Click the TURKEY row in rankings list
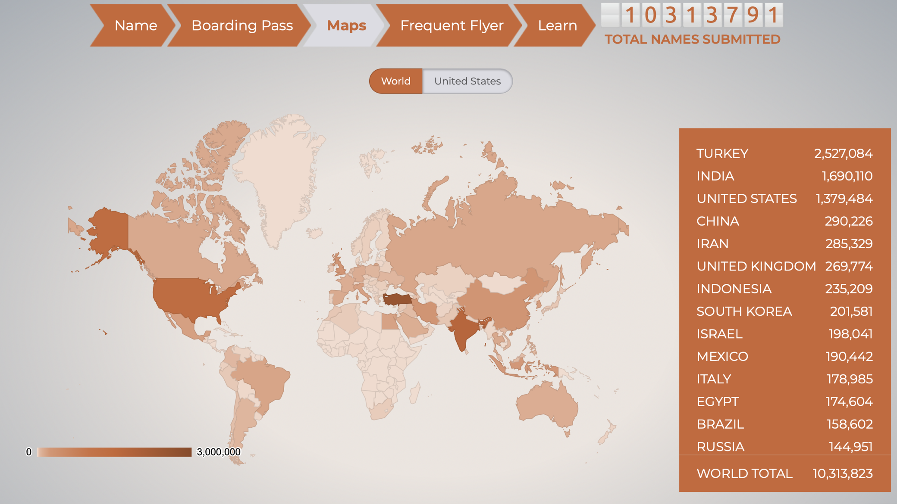Screen dimensions: 897x504 [x=784, y=153]
